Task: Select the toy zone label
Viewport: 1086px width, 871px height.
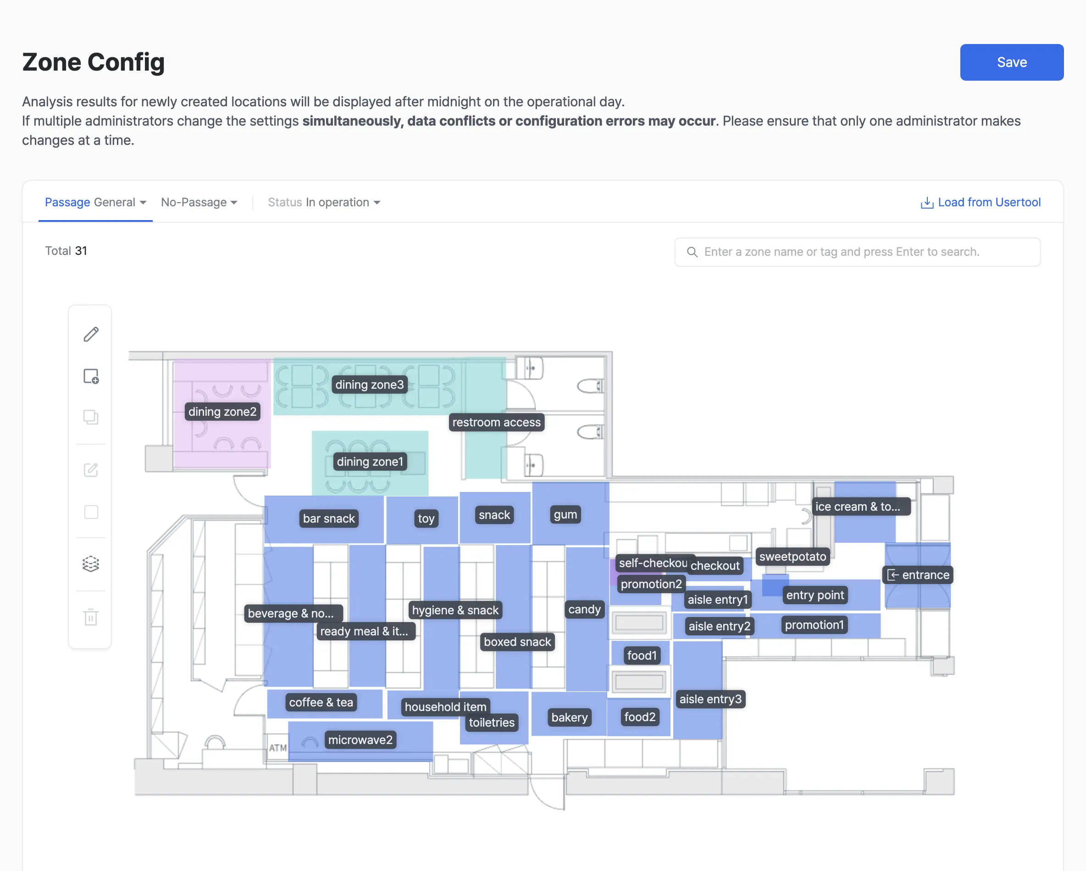Action: pyautogui.click(x=426, y=518)
